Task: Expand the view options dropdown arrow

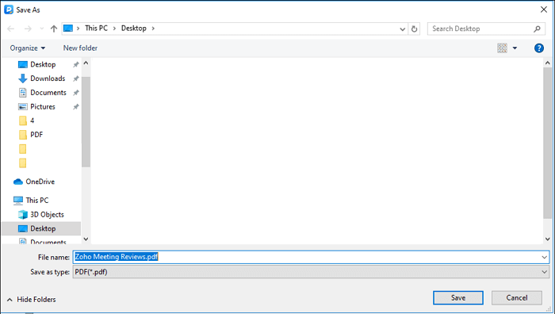Action: [515, 48]
